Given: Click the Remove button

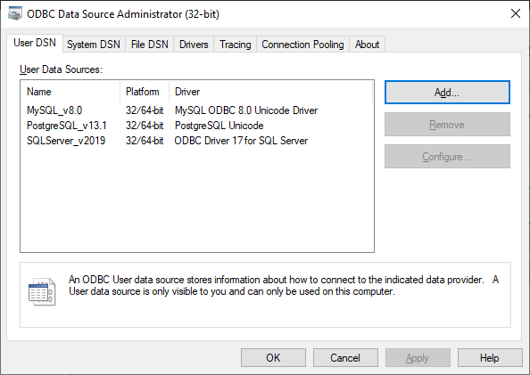Looking at the screenshot, I should (447, 125).
